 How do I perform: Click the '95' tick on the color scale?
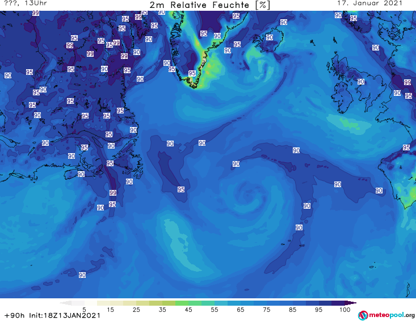(318, 310)
